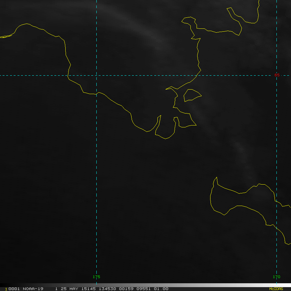Click the intersection of 170 and 65 gridlines
This screenshot has height=291, width=291.
point(276,75)
